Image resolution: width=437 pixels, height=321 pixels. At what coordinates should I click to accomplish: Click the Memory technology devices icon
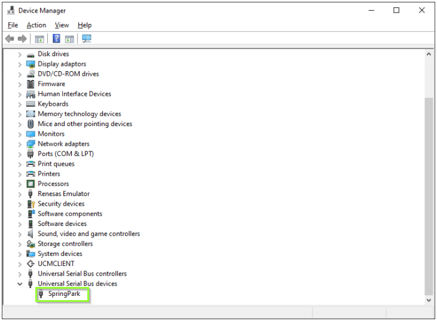30,114
